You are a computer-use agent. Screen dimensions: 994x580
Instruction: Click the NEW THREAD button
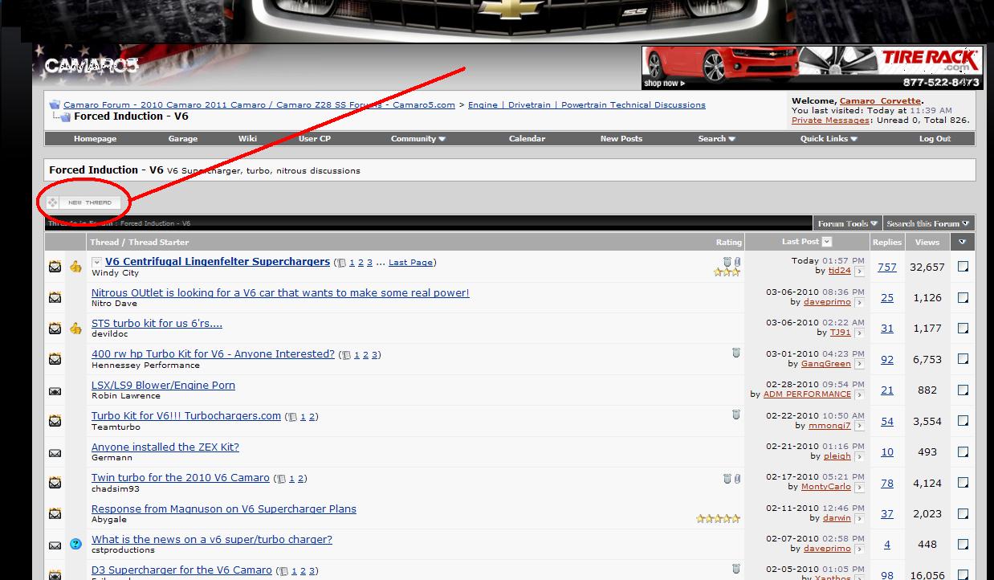tap(83, 202)
